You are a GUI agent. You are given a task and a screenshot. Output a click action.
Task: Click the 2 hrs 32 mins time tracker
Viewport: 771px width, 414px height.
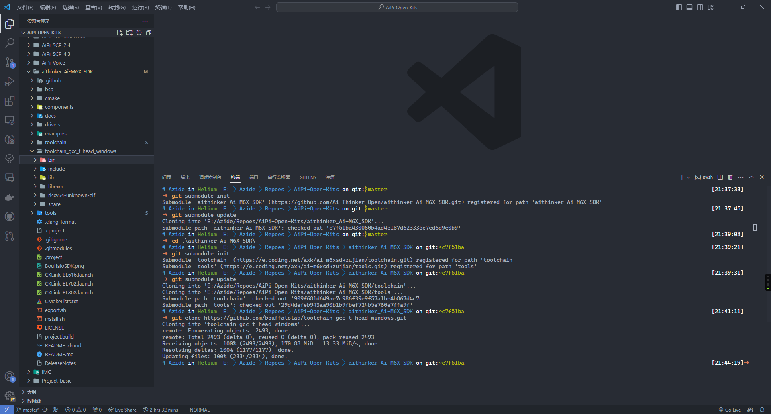161,410
